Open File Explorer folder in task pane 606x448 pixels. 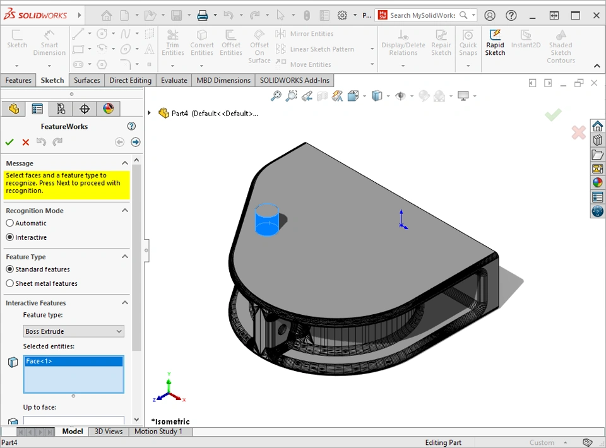coord(598,155)
